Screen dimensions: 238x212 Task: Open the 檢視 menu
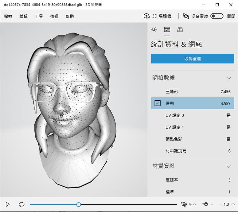click(54, 16)
